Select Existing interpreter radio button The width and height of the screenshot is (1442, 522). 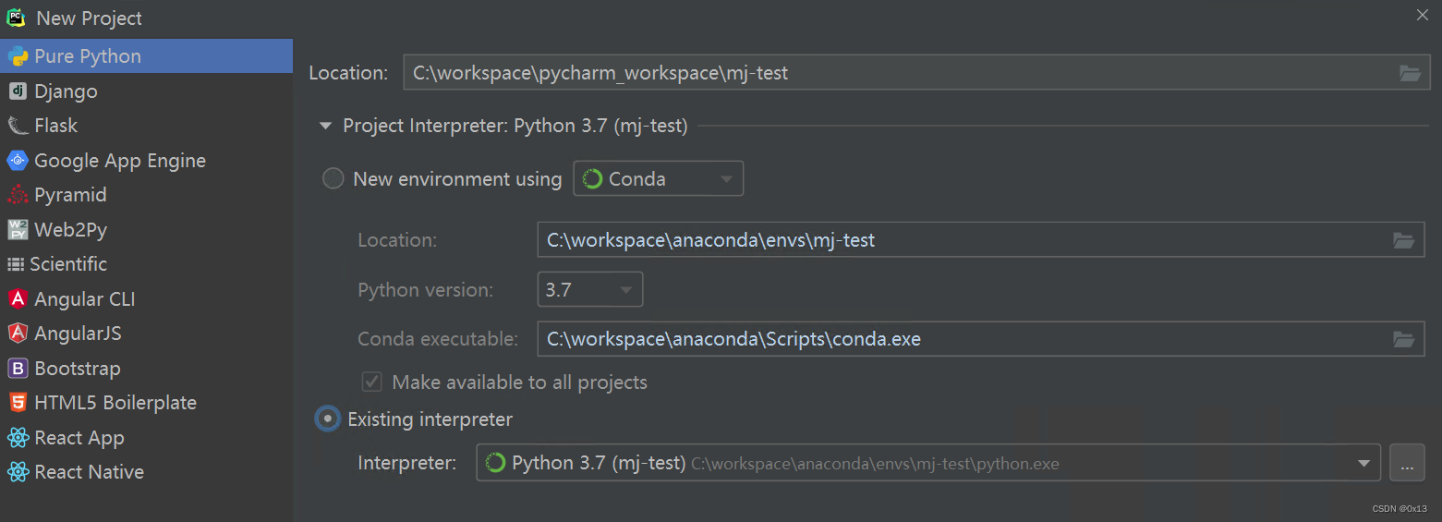pos(327,419)
